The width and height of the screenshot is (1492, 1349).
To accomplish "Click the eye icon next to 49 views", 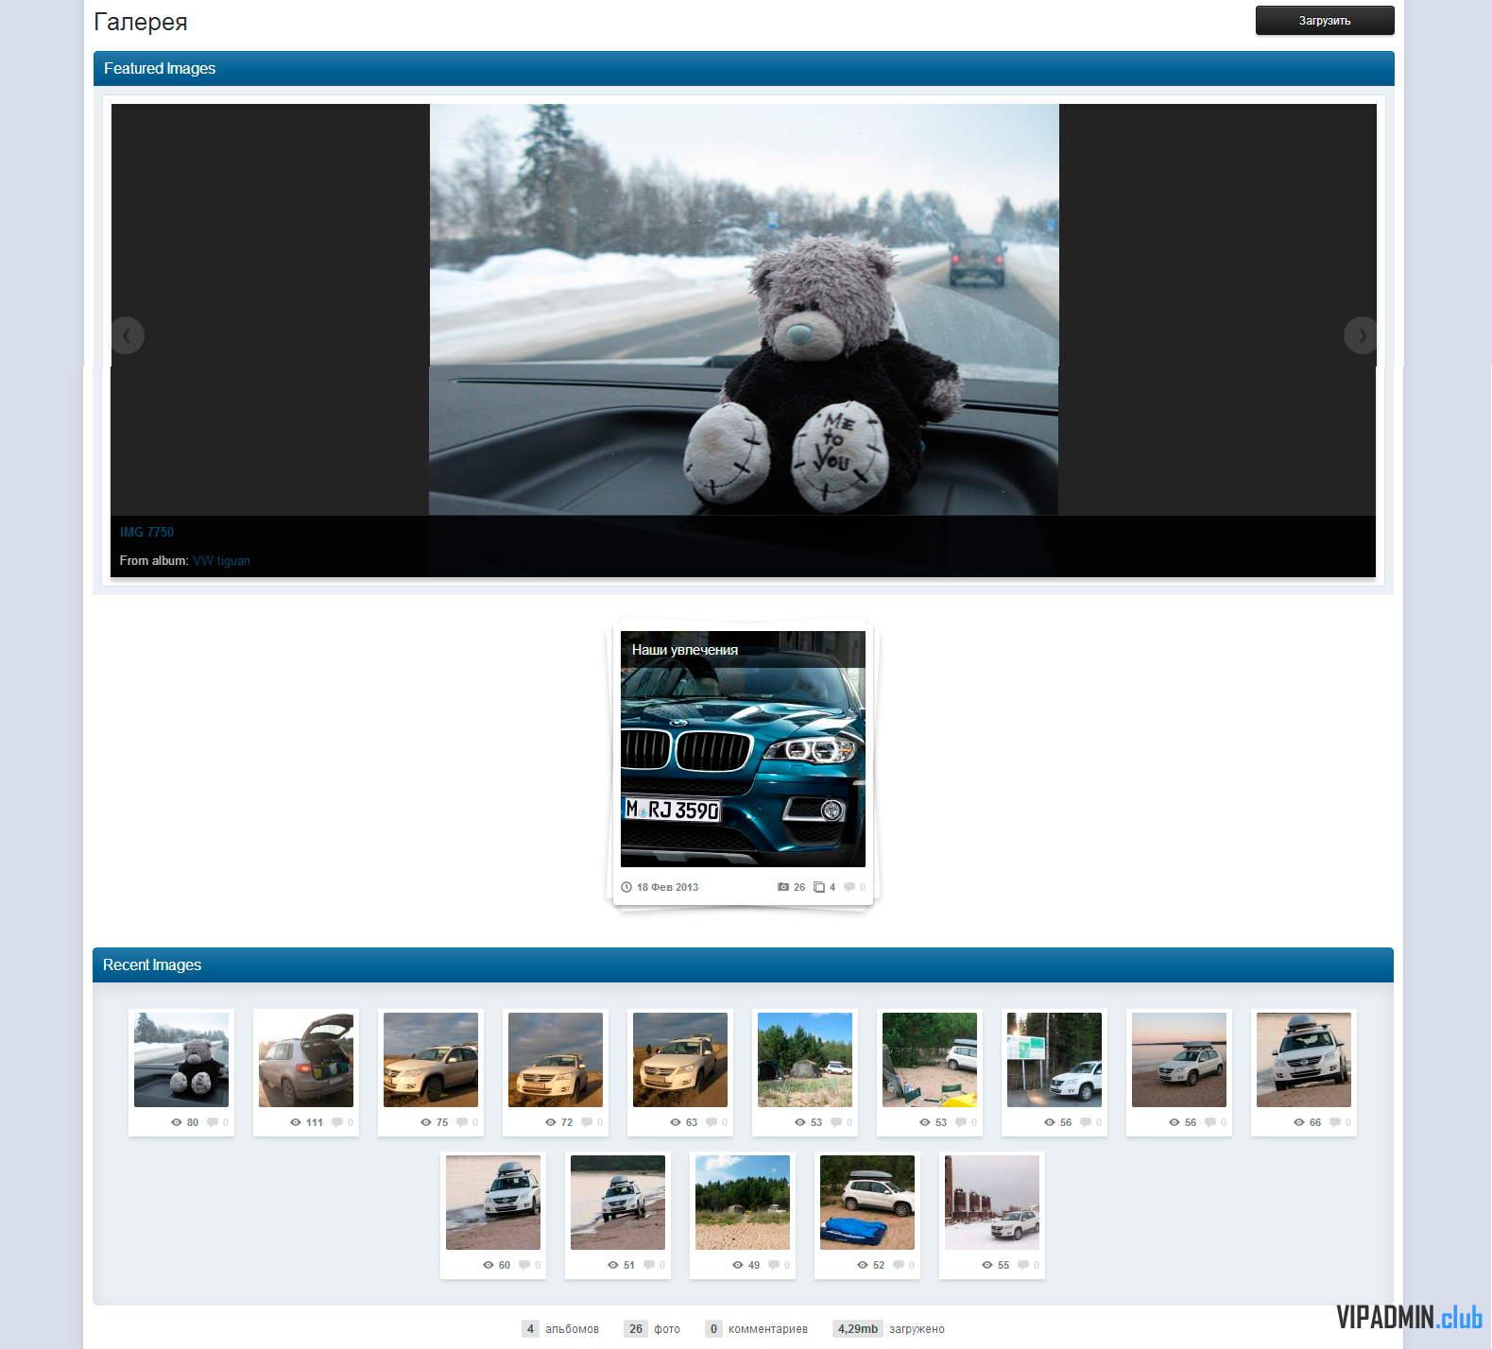I will point(737,1265).
